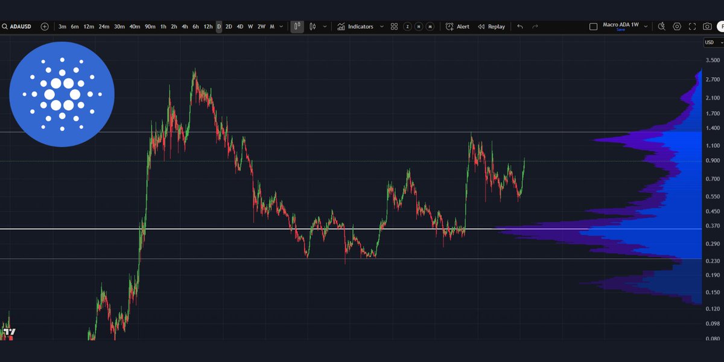Take a snapshot with camera icon
Screen dimensions: 724x362
coord(707,27)
